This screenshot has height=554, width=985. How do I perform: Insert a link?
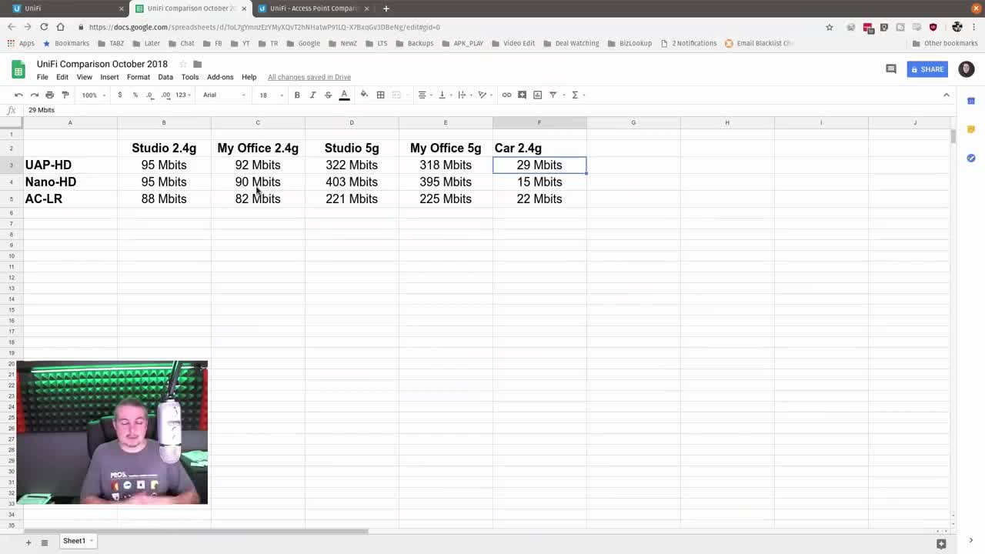tap(506, 95)
